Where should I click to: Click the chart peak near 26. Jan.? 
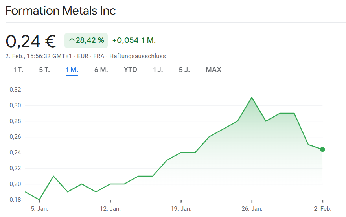point(252,97)
